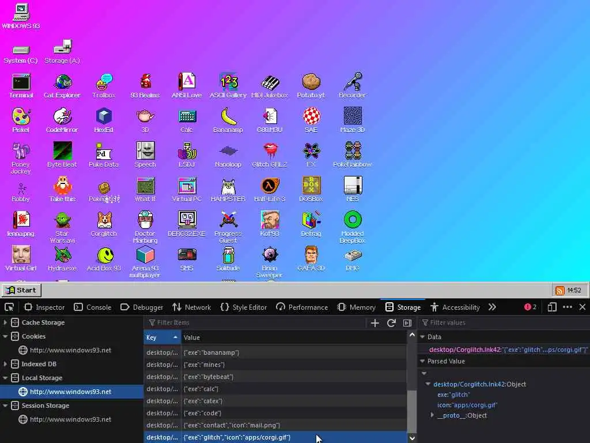This screenshot has width=590, height=443.
Task: Expand the __proto__ Object entry
Action: coord(432,415)
